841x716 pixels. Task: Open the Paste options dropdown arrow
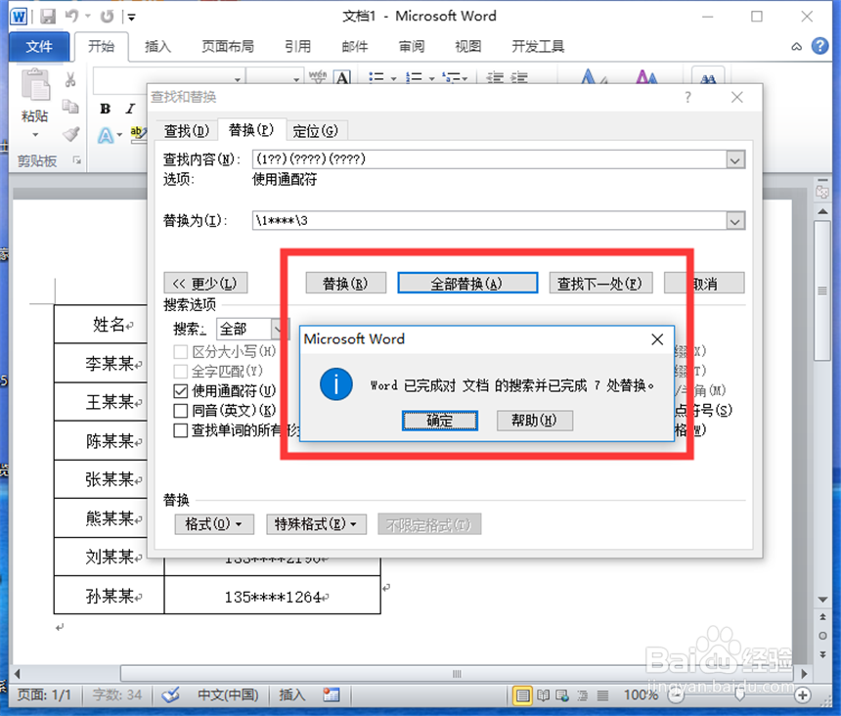(x=35, y=135)
